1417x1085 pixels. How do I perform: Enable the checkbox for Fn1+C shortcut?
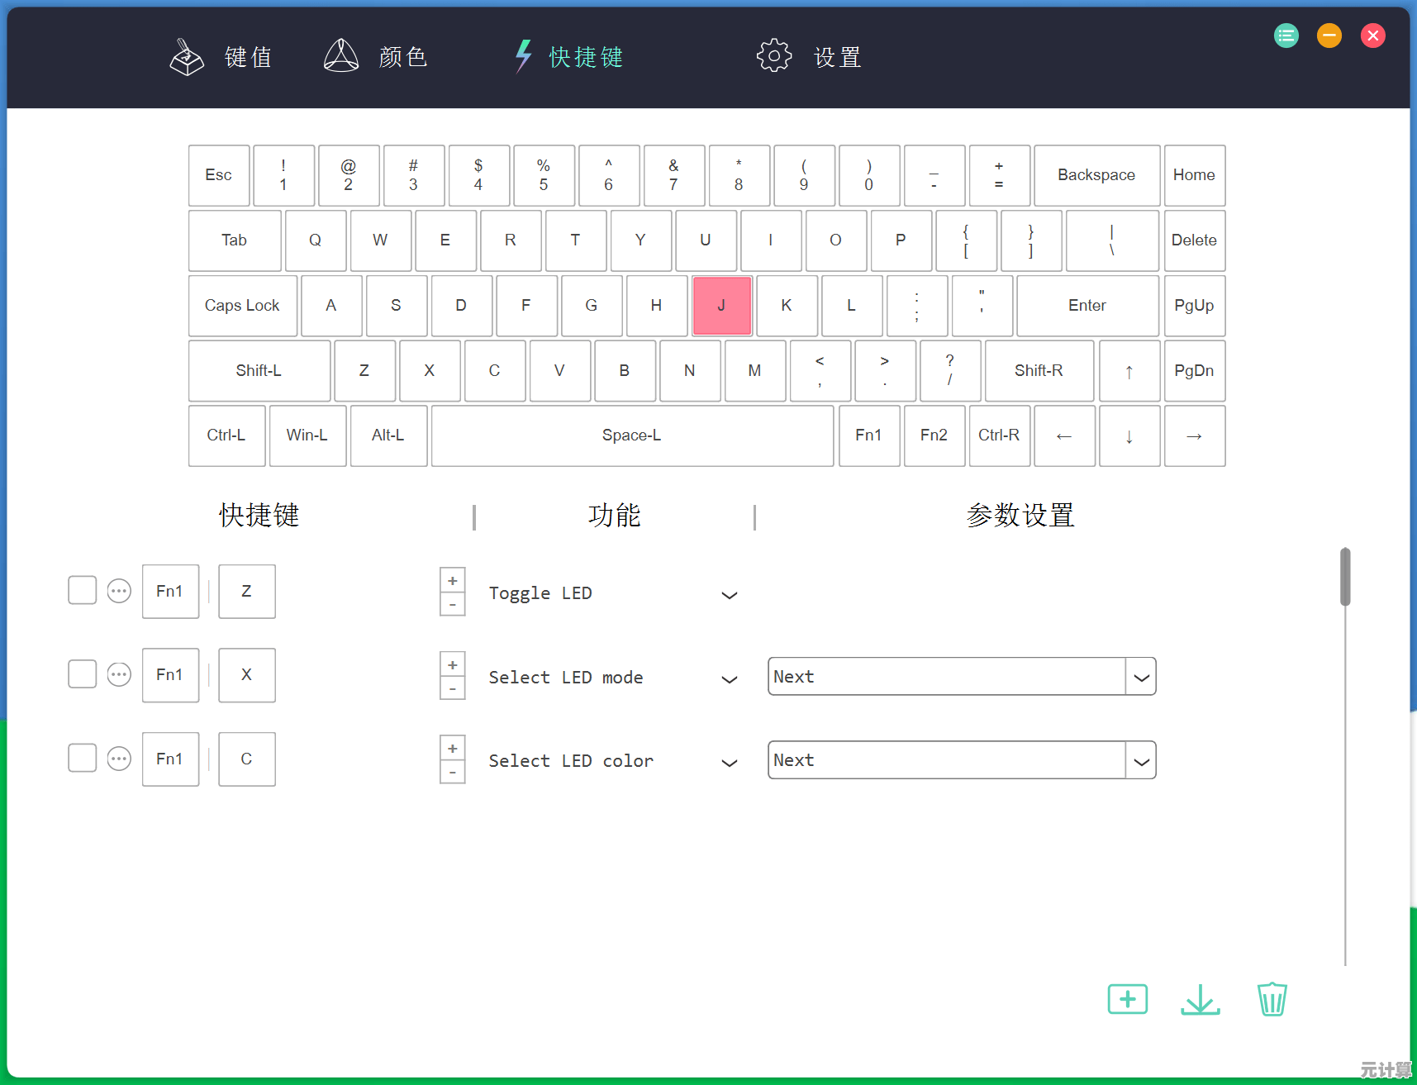click(83, 758)
